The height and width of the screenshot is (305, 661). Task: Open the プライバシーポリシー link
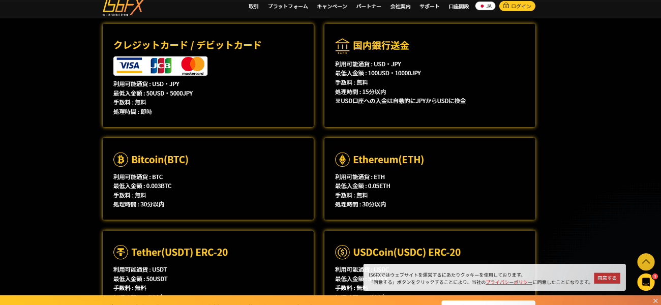509,282
